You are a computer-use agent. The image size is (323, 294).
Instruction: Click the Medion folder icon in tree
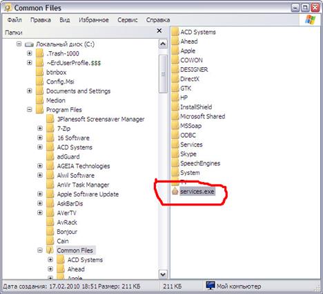tap(39, 100)
